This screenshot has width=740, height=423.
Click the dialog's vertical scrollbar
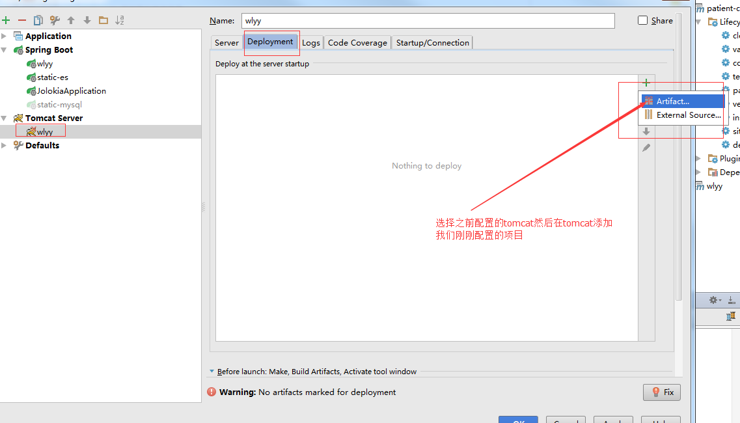pyautogui.click(x=679, y=157)
